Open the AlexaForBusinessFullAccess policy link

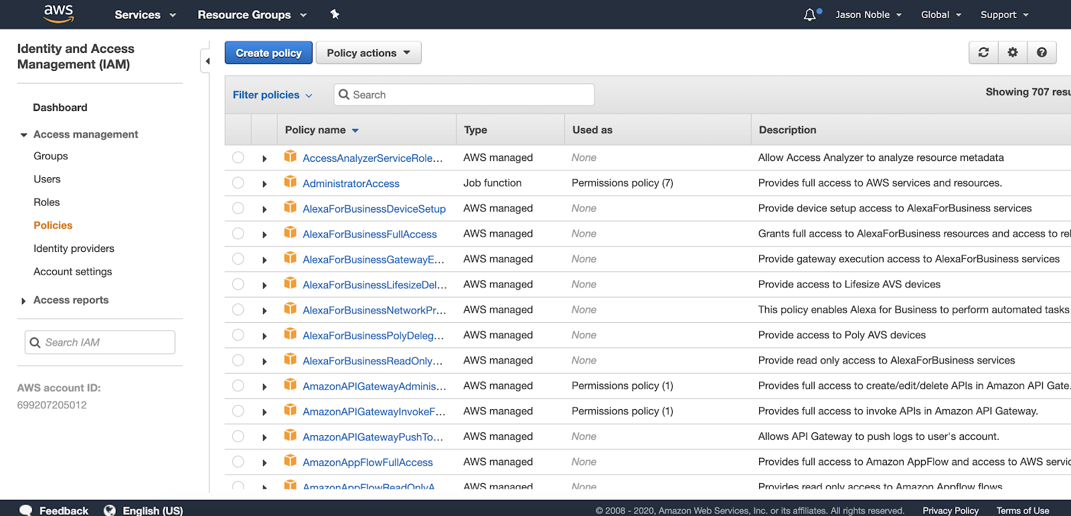pyautogui.click(x=369, y=234)
